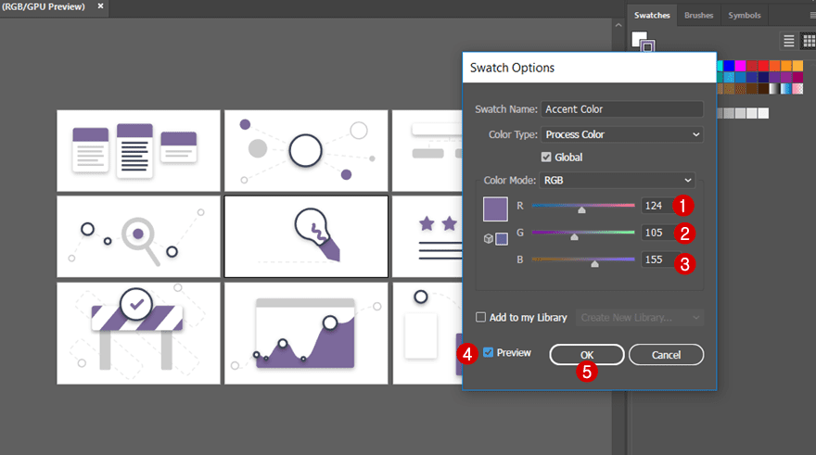Open the Symbols tab
Screen dimensions: 816x455
(x=744, y=16)
